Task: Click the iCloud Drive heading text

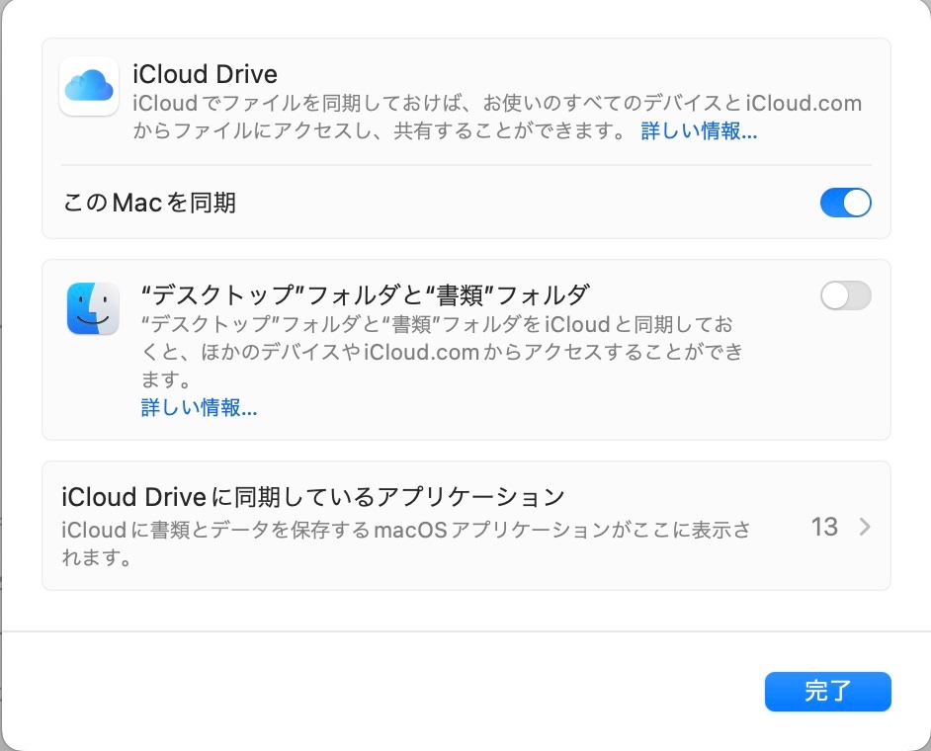Action: (x=205, y=74)
